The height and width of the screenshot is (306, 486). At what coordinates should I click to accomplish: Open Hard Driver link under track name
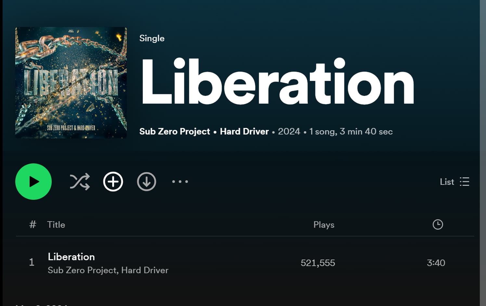pos(145,270)
